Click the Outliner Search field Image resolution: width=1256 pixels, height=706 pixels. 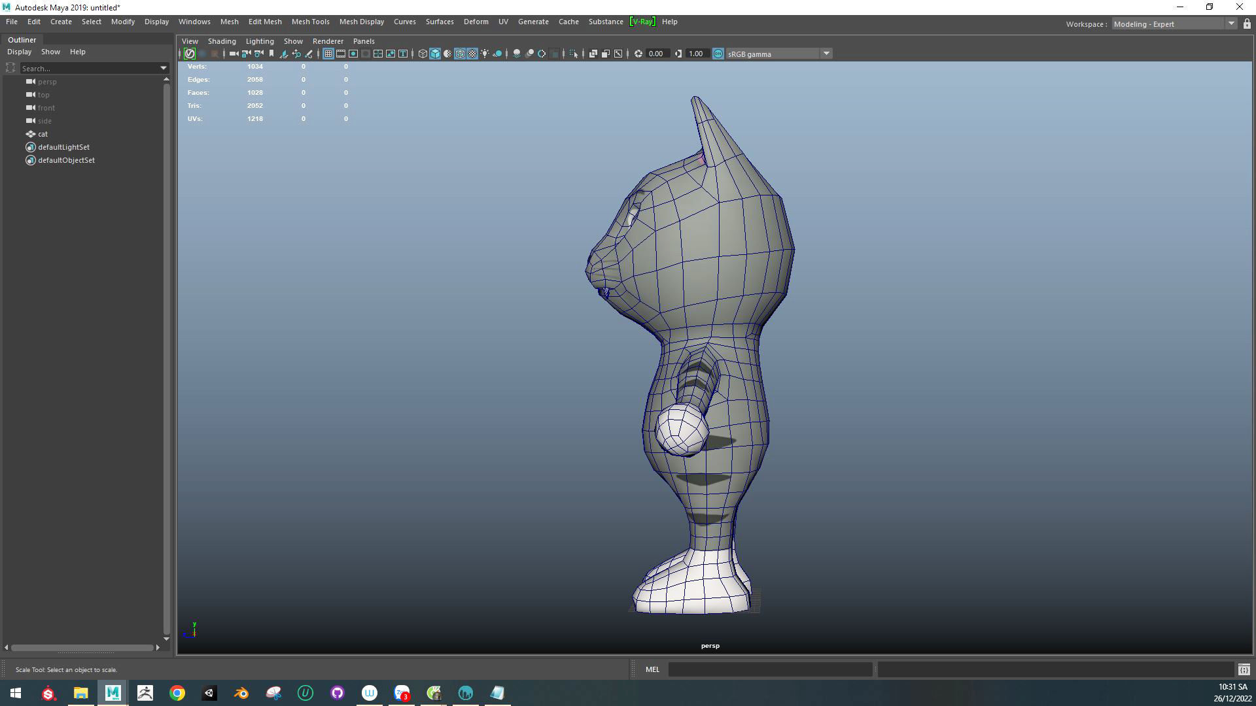click(90, 68)
